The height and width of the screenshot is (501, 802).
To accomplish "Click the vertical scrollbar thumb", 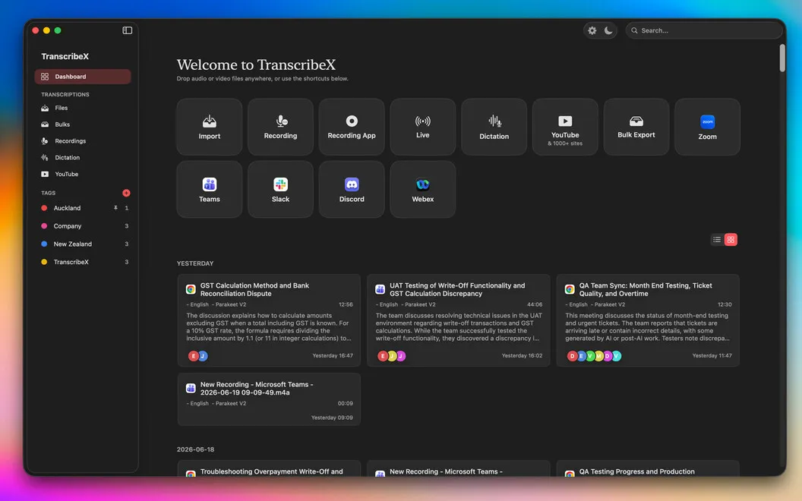I will [x=782, y=58].
